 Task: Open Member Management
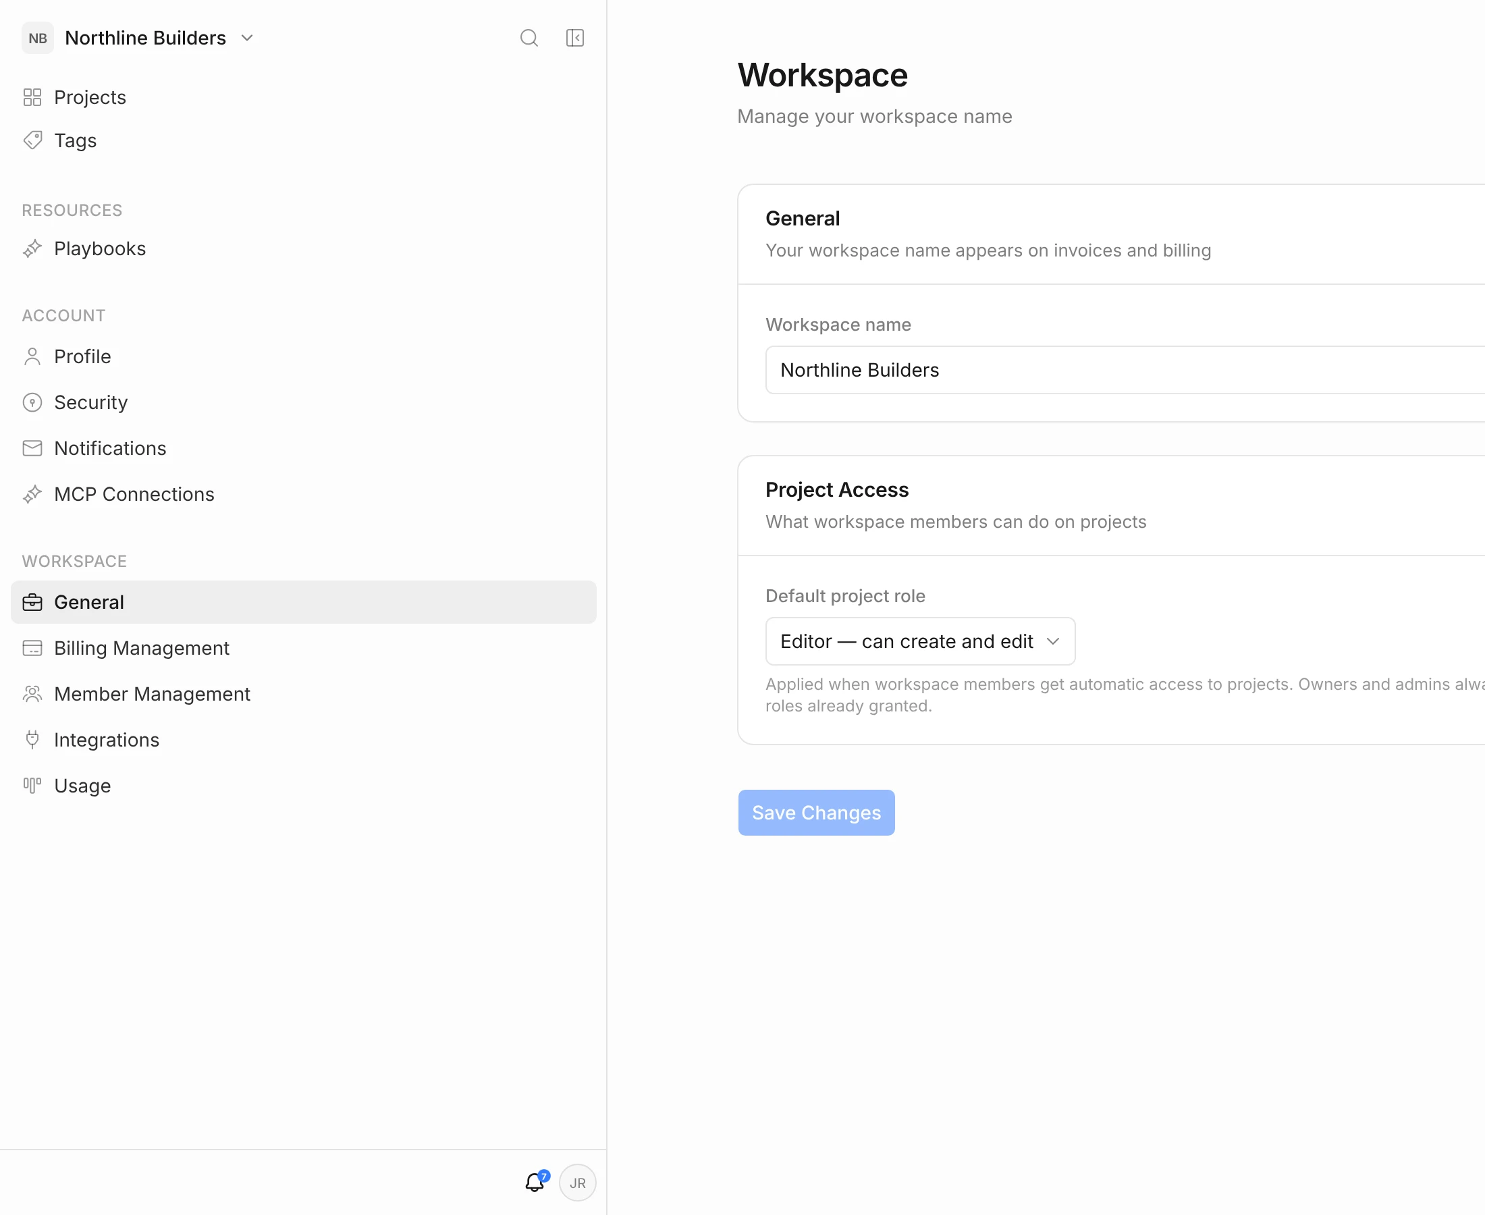[x=304, y=695]
